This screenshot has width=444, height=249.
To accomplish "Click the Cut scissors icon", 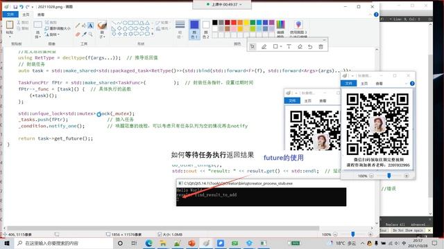I will tap(19, 22).
